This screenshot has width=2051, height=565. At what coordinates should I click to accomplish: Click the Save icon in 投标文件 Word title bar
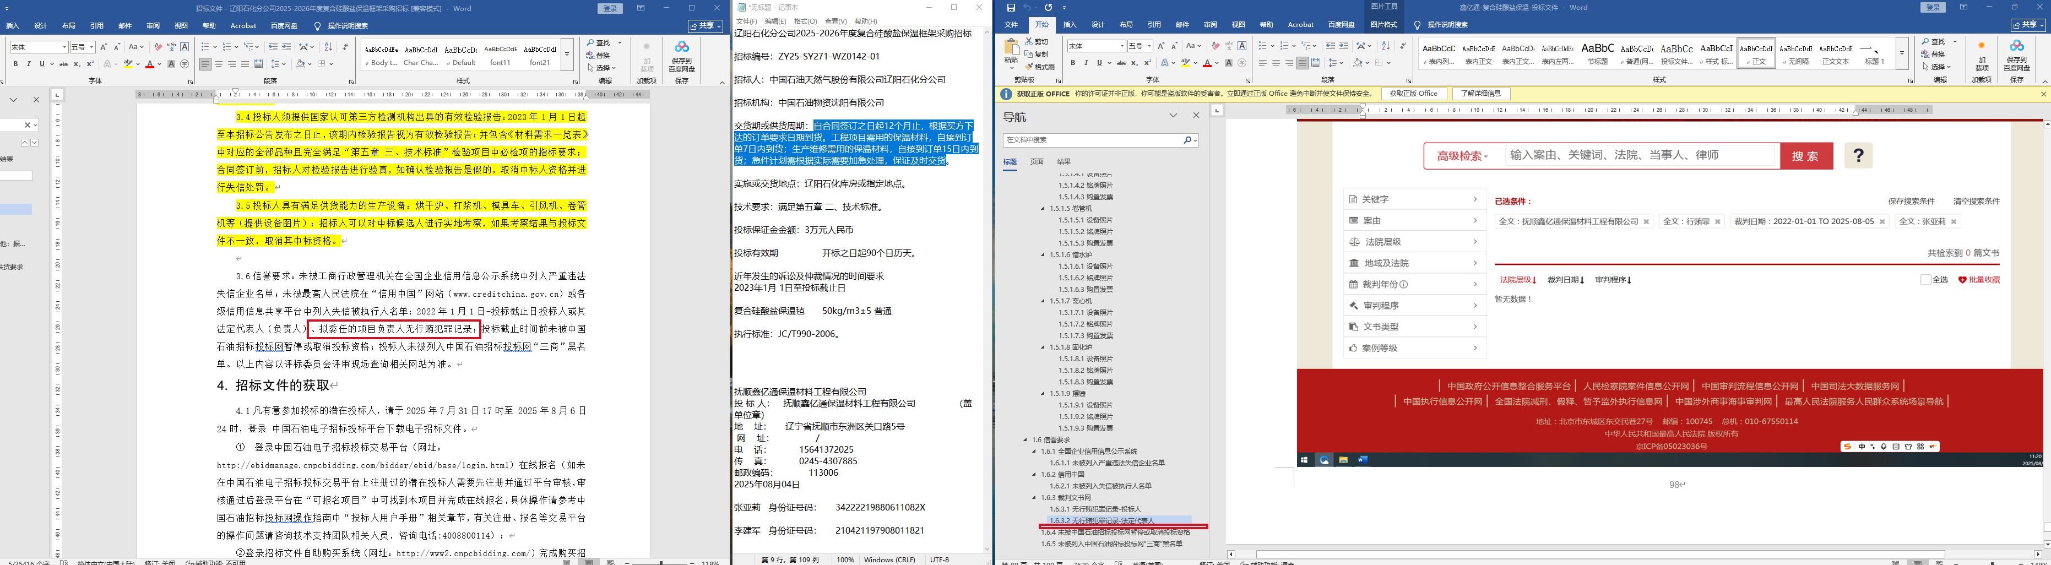(1011, 8)
